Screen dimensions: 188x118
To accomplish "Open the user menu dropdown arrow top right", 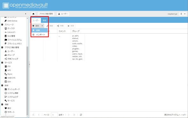I will (185, 14).
